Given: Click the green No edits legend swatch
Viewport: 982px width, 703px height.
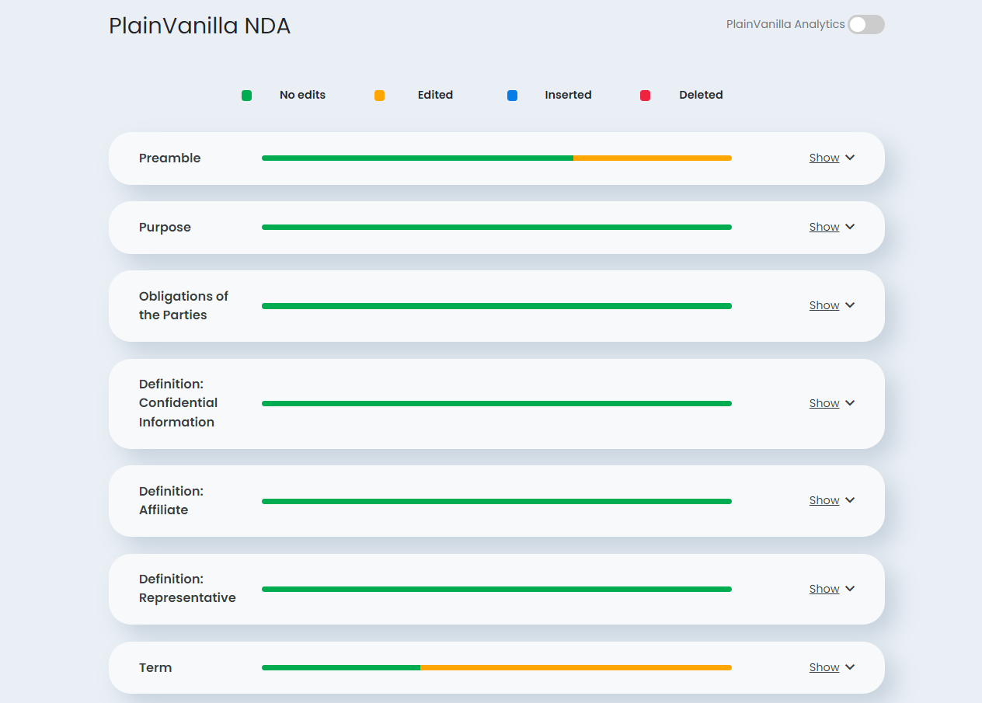Looking at the screenshot, I should point(246,96).
